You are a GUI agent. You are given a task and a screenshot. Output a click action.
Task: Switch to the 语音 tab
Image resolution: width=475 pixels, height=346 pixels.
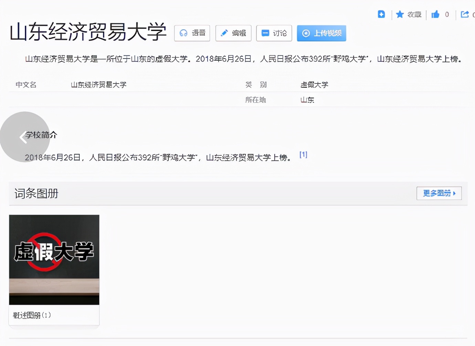(x=192, y=33)
